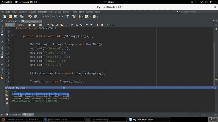Image resolution: width=218 pixels, height=122 pixels.
Task: Open the editor documents list arrow
Action: (x=214, y=21)
